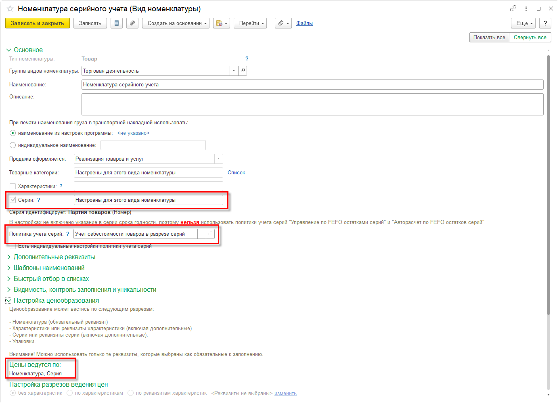Expand the Дополнительные реквизиты section
Viewport: 559px width, 404px height.
54,257
